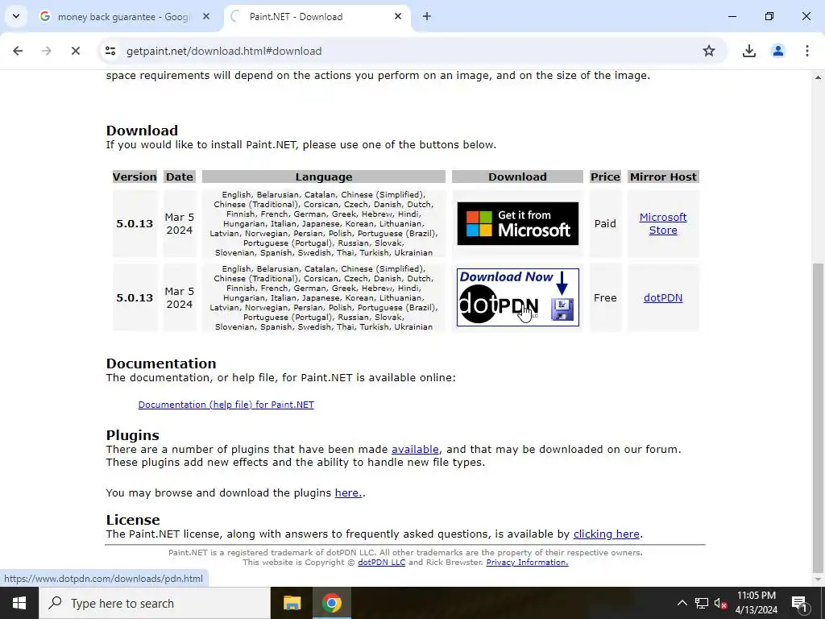Viewport: 825px width, 619px height.
Task: Open Documentation (help file) for Paint.NET link
Action: [x=226, y=405]
